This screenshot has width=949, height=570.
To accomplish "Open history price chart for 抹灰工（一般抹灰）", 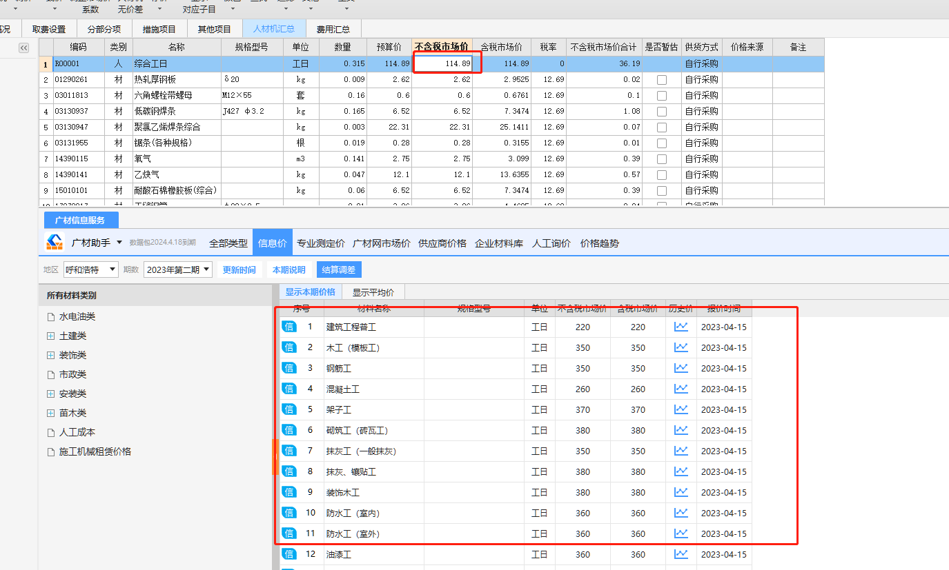I will coord(681,451).
